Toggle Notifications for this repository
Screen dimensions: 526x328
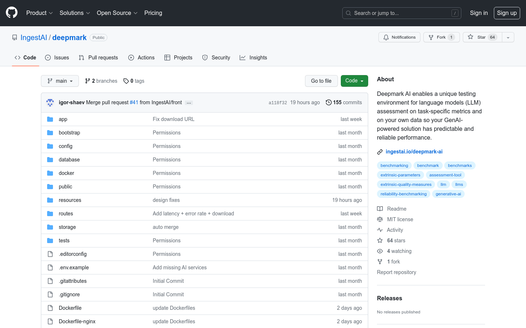(399, 37)
